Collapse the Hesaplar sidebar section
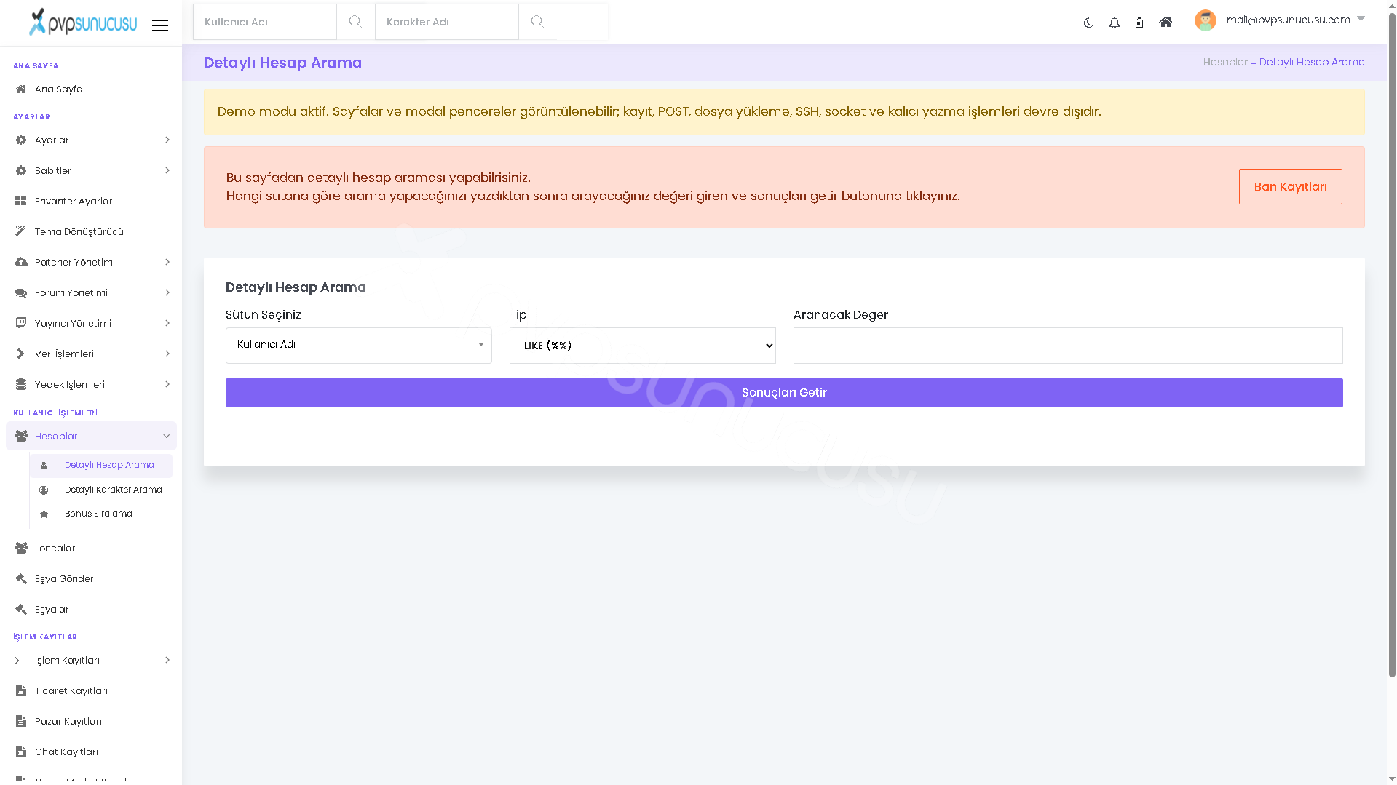The image size is (1397, 785). [91, 436]
